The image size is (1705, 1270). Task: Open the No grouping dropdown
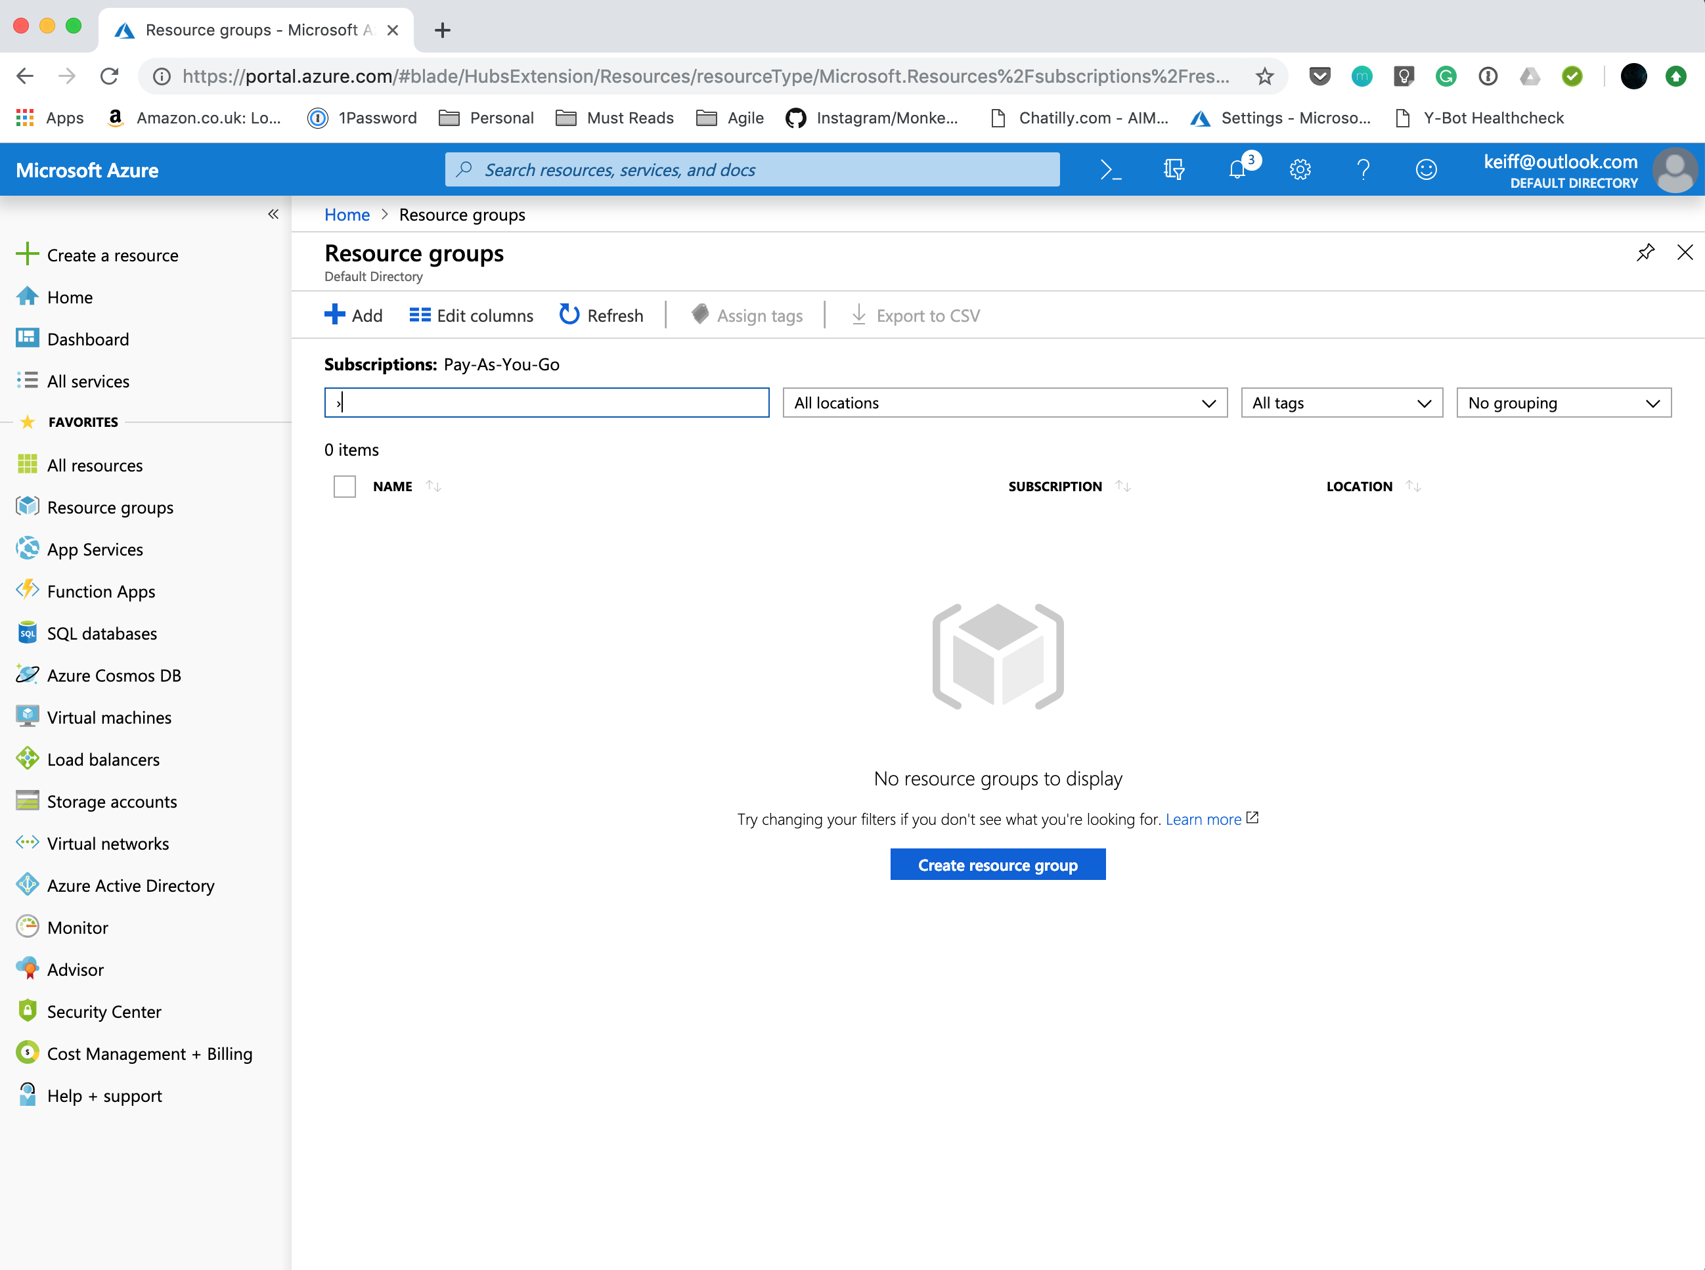[1564, 403]
